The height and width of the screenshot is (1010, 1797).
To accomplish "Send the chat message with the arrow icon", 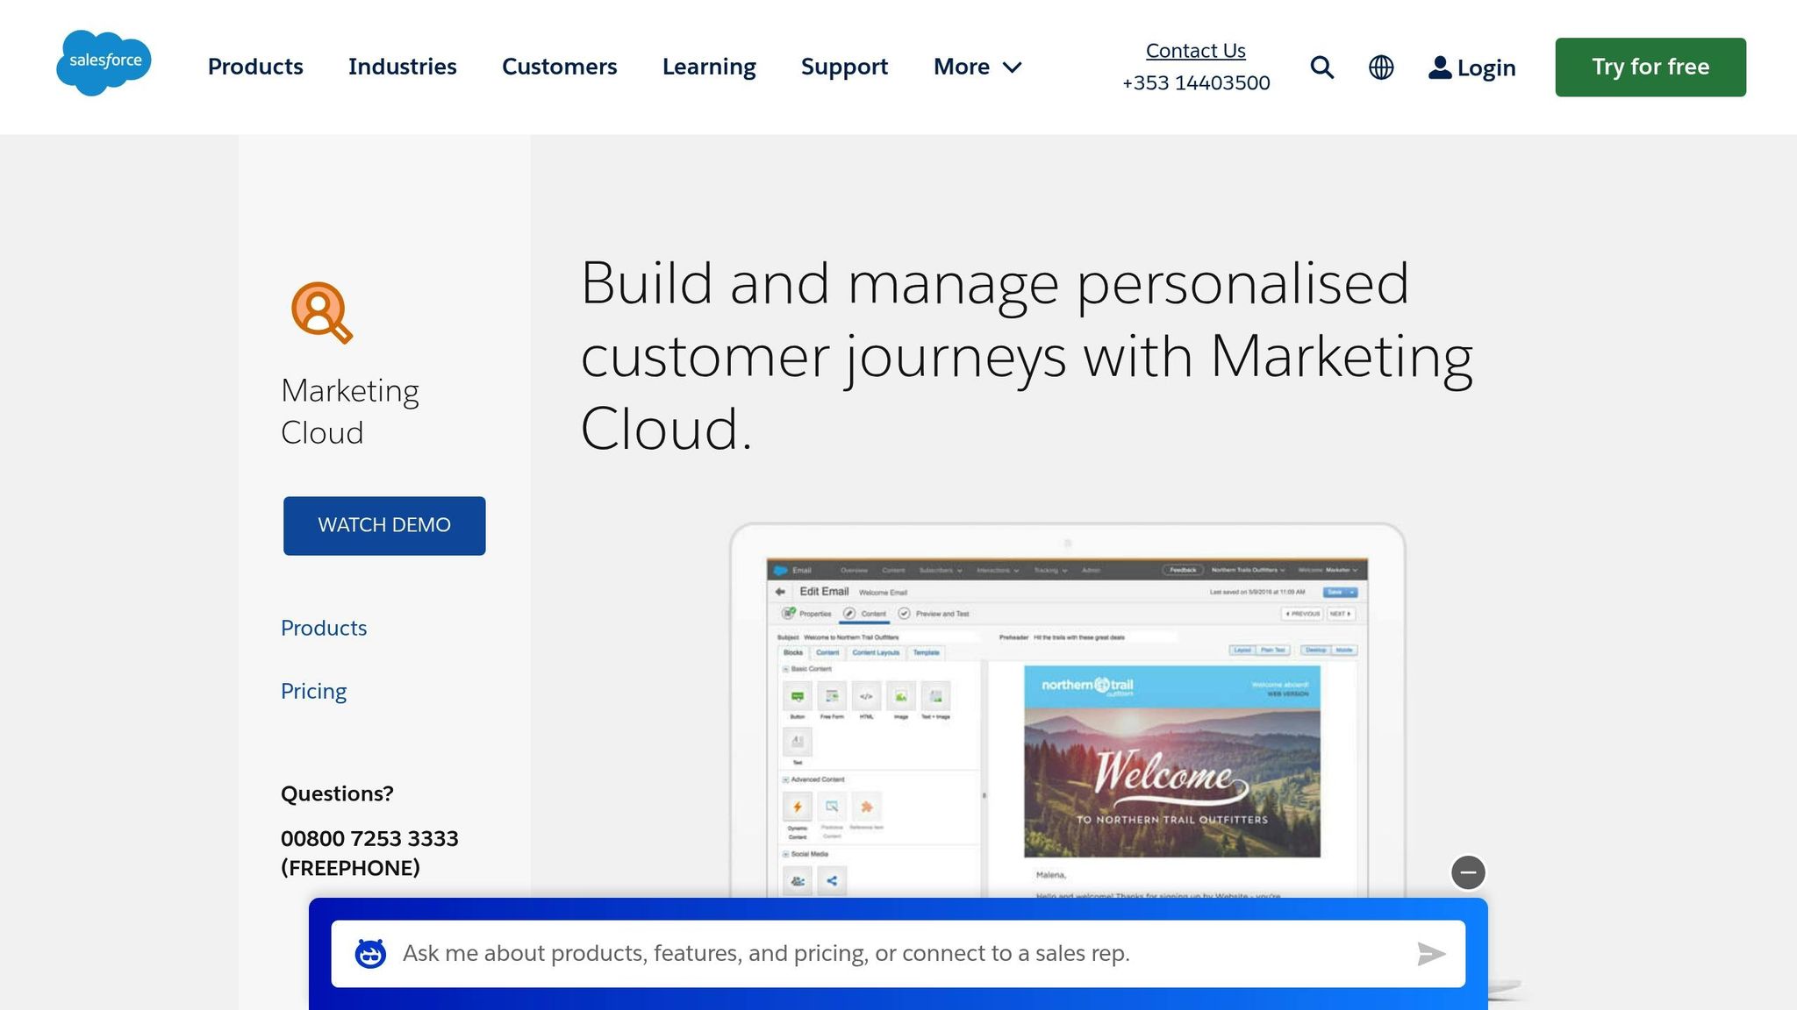I will (x=1431, y=954).
